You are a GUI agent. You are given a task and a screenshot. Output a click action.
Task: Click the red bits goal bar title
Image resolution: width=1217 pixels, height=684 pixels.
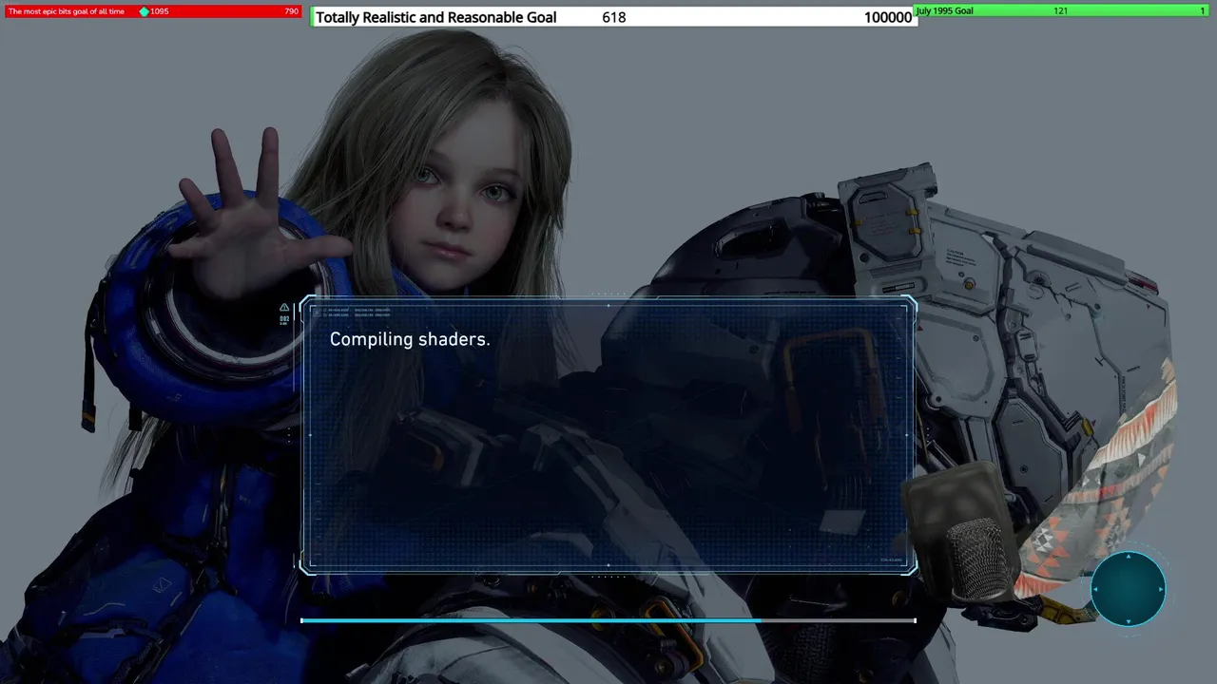pyautogui.click(x=67, y=11)
